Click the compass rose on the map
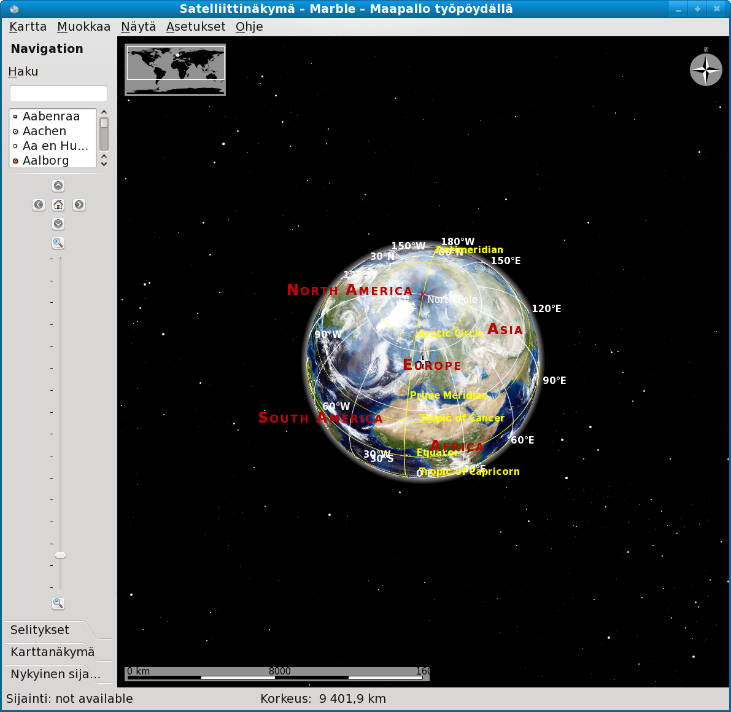 [x=706, y=69]
